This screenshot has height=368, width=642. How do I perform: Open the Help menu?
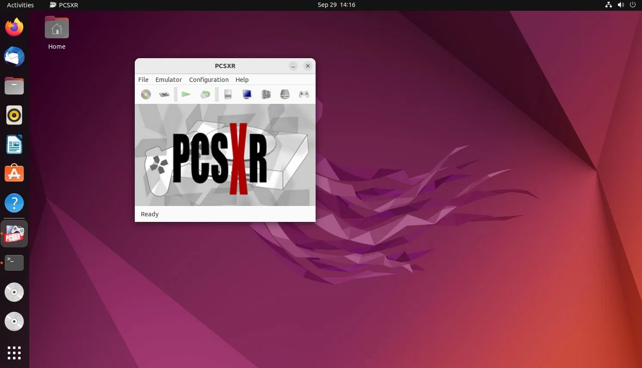[x=242, y=79]
